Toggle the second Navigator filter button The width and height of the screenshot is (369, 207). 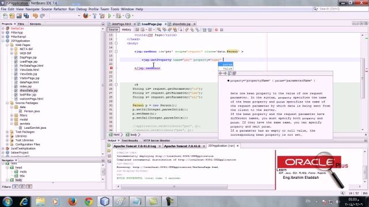click(x=22, y=186)
